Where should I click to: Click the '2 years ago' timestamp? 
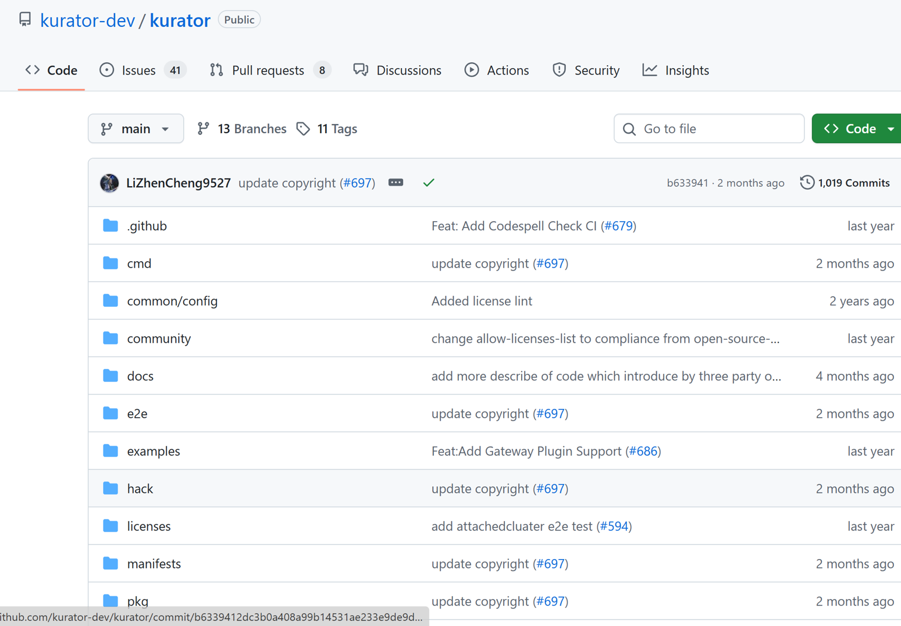(861, 301)
